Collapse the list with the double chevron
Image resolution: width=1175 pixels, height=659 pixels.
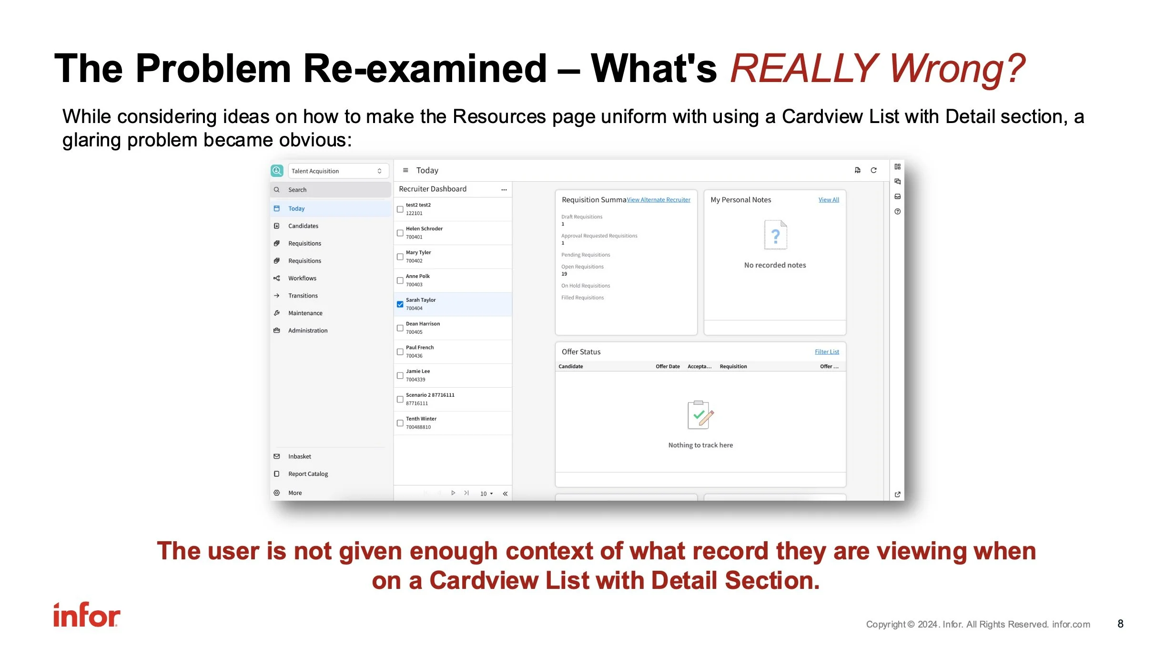(505, 494)
